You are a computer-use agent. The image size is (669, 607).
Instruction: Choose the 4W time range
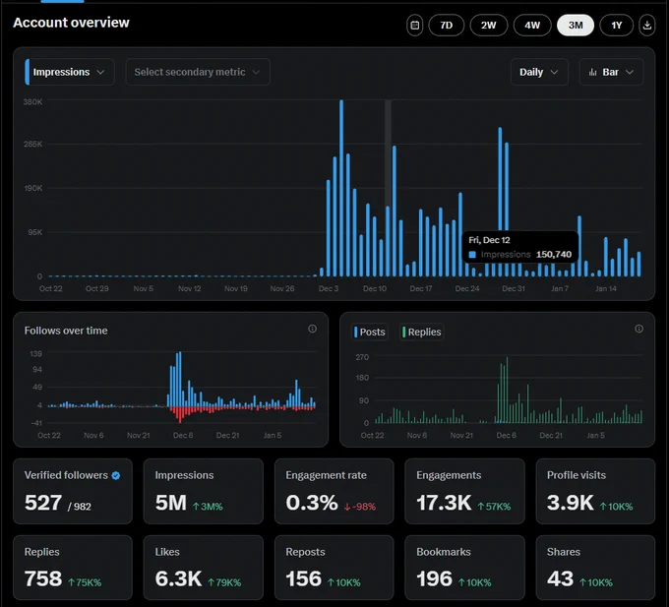click(x=532, y=26)
